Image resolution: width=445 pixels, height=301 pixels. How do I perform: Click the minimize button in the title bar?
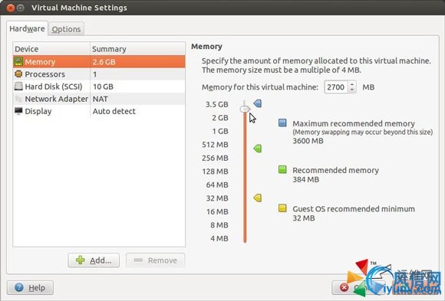pyautogui.click(x=21, y=8)
